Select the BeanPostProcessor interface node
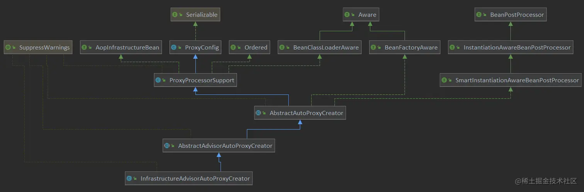The height and width of the screenshot is (192, 584). pos(511,15)
